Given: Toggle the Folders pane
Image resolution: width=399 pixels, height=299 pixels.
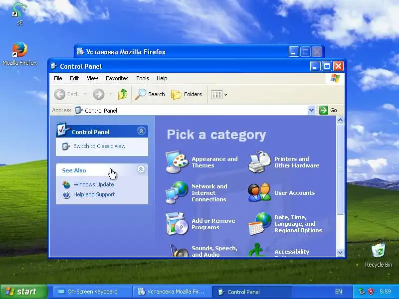Looking at the screenshot, I should [x=187, y=94].
